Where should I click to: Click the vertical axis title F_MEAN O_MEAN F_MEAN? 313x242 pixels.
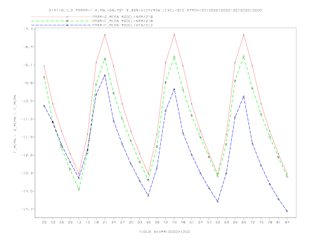15,124
